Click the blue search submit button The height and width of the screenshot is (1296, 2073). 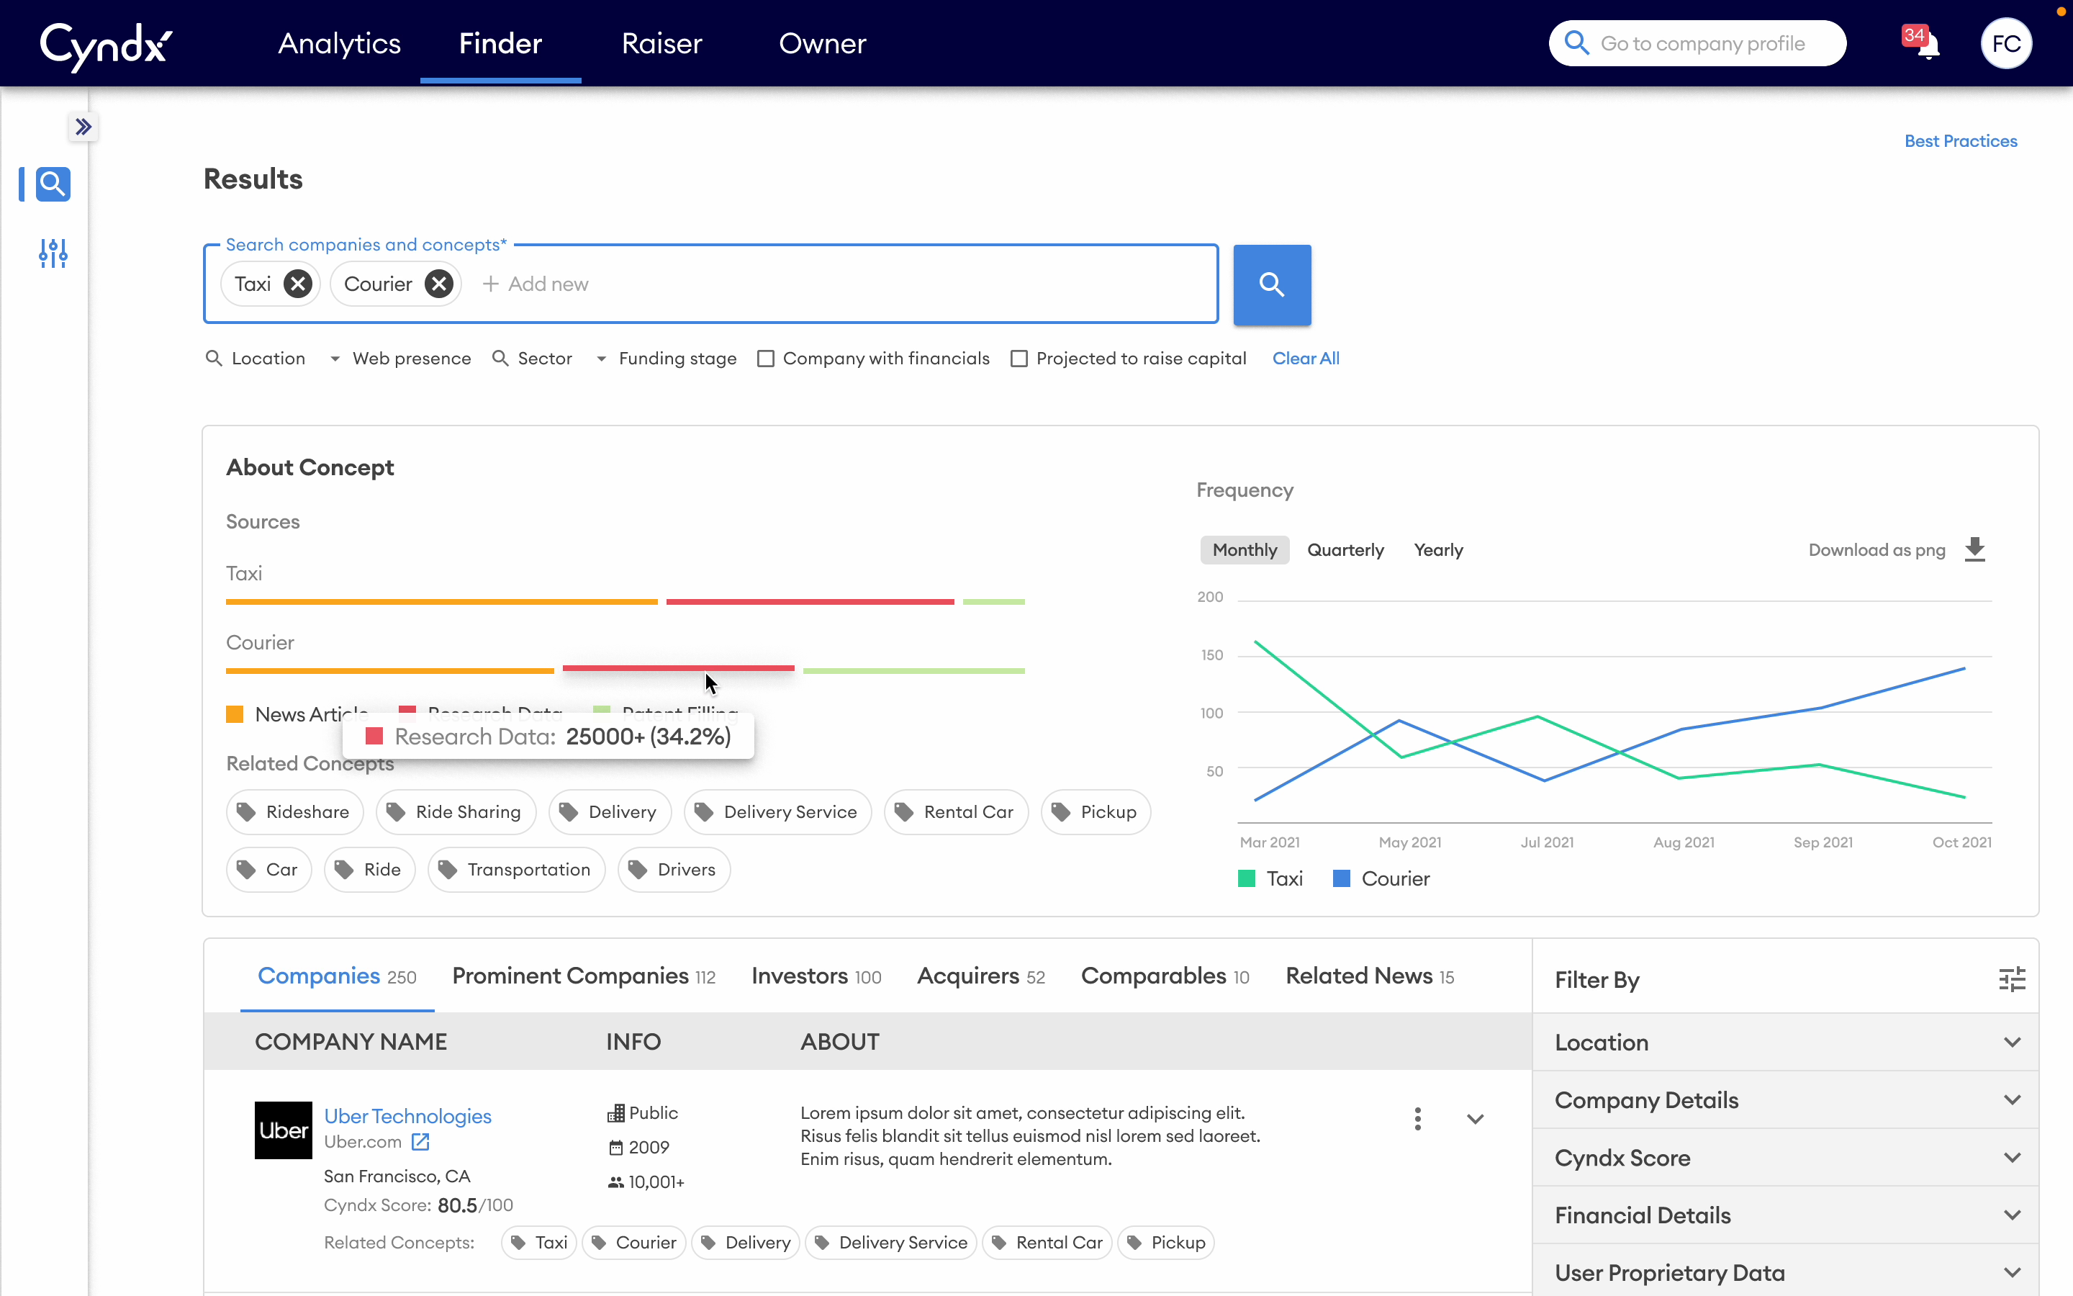tap(1271, 284)
